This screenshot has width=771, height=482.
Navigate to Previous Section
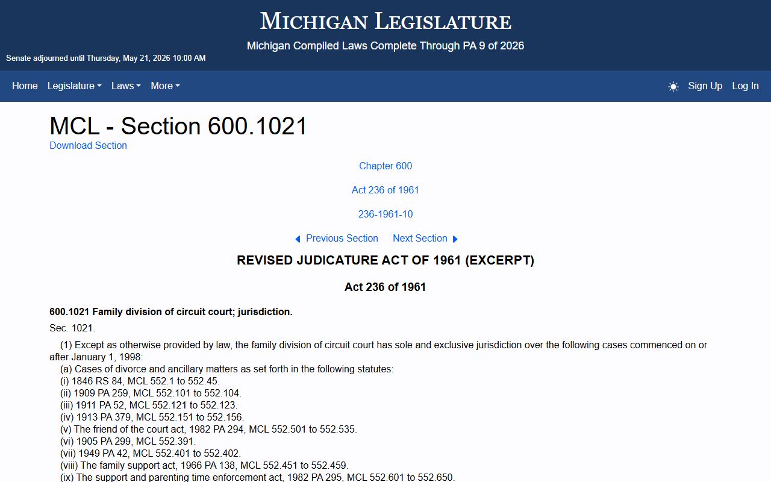(x=342, y=239)
